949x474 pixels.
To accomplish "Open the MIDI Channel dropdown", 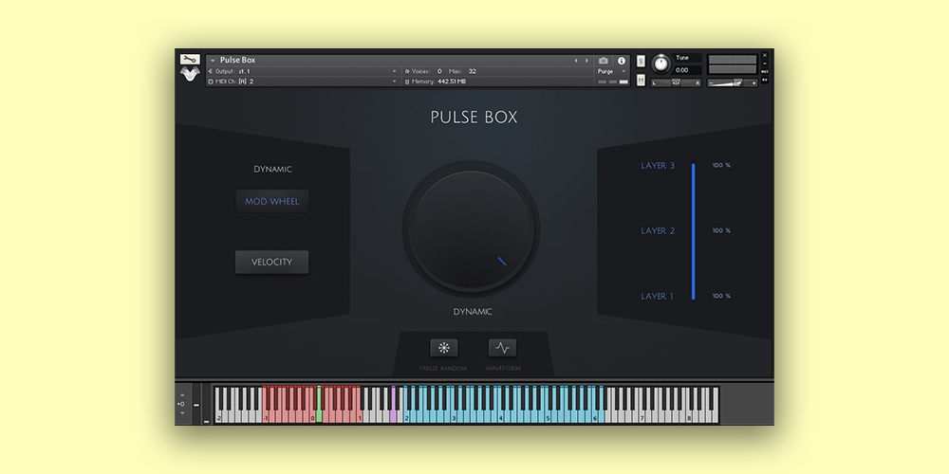I will coord(394,82).
